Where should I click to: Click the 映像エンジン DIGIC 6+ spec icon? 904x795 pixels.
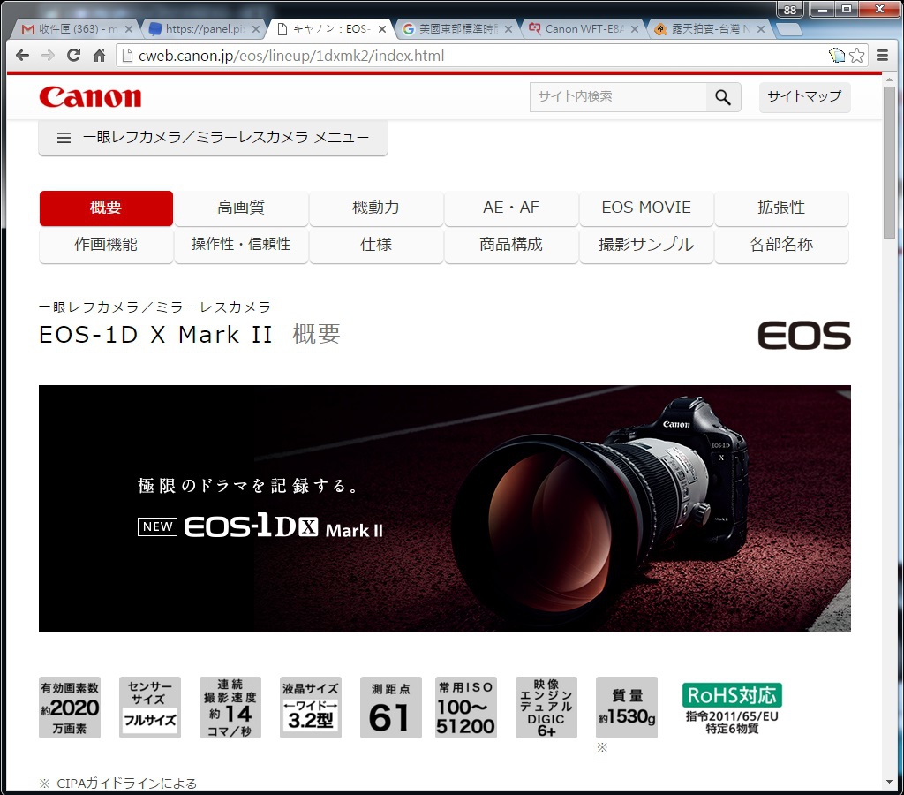tap(546, 708)
